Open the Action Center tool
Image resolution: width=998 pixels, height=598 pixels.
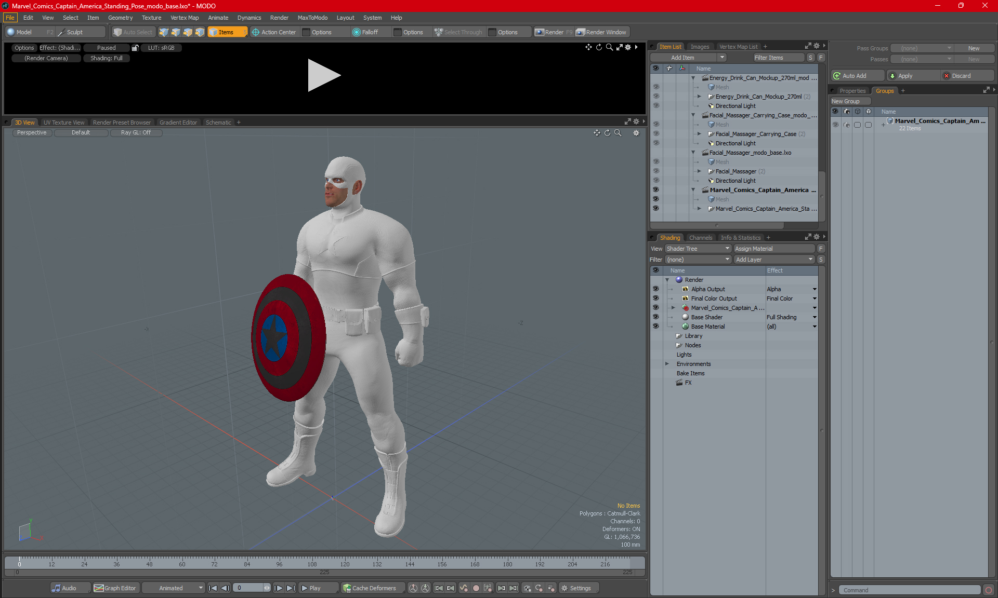coord(274,32)
